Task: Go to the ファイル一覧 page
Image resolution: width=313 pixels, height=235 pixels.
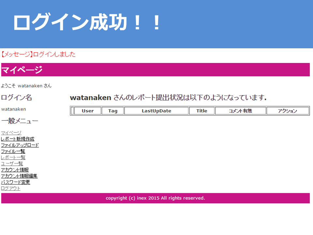Action: pyautogui.click(x=13, y=151)
